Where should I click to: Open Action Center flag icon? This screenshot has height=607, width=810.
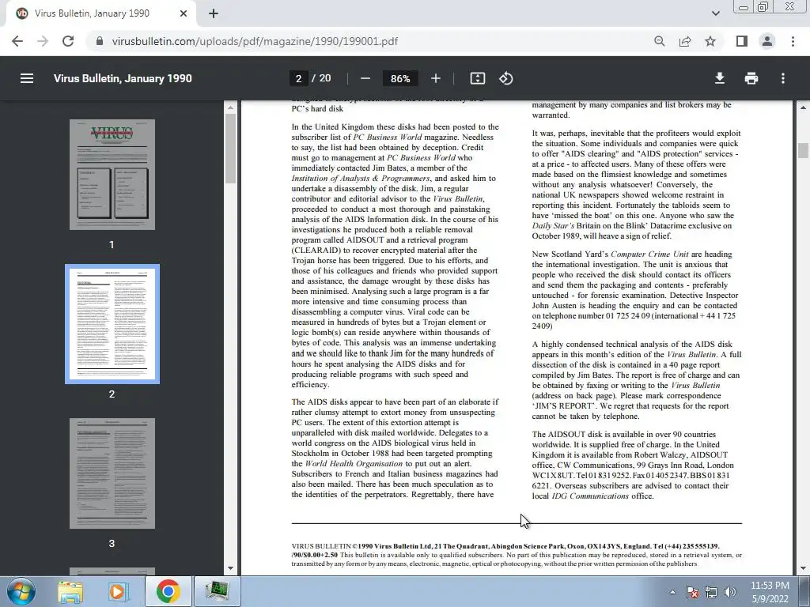coord(691,592)
